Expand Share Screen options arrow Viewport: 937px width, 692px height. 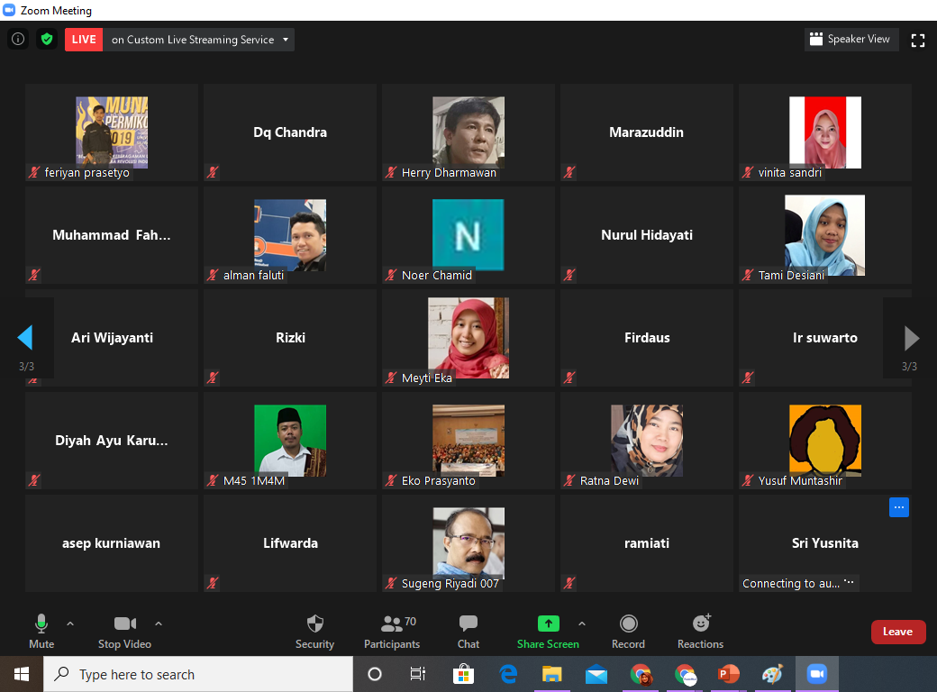point(581,624)
